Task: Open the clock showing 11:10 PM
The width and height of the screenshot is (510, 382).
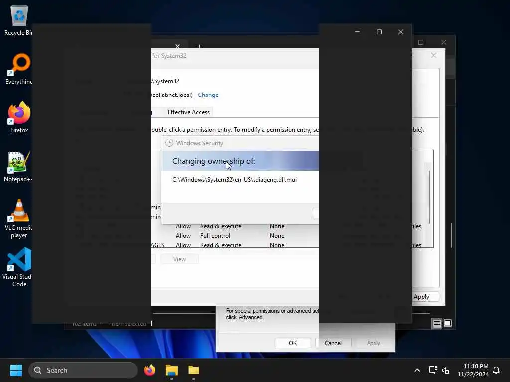Action: pos(473,370)
